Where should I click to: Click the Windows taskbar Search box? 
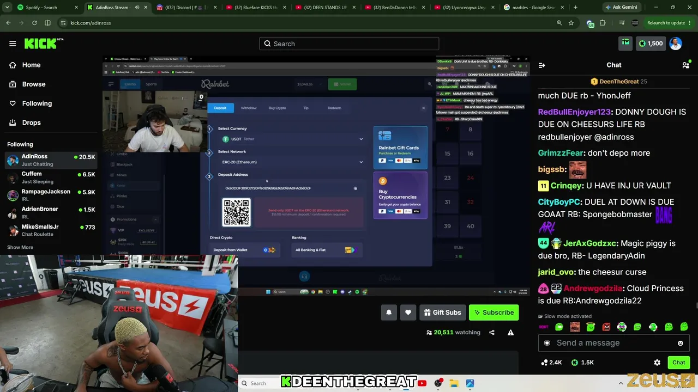(257, 383)
